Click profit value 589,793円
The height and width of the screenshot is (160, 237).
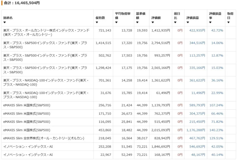(197, 105)
